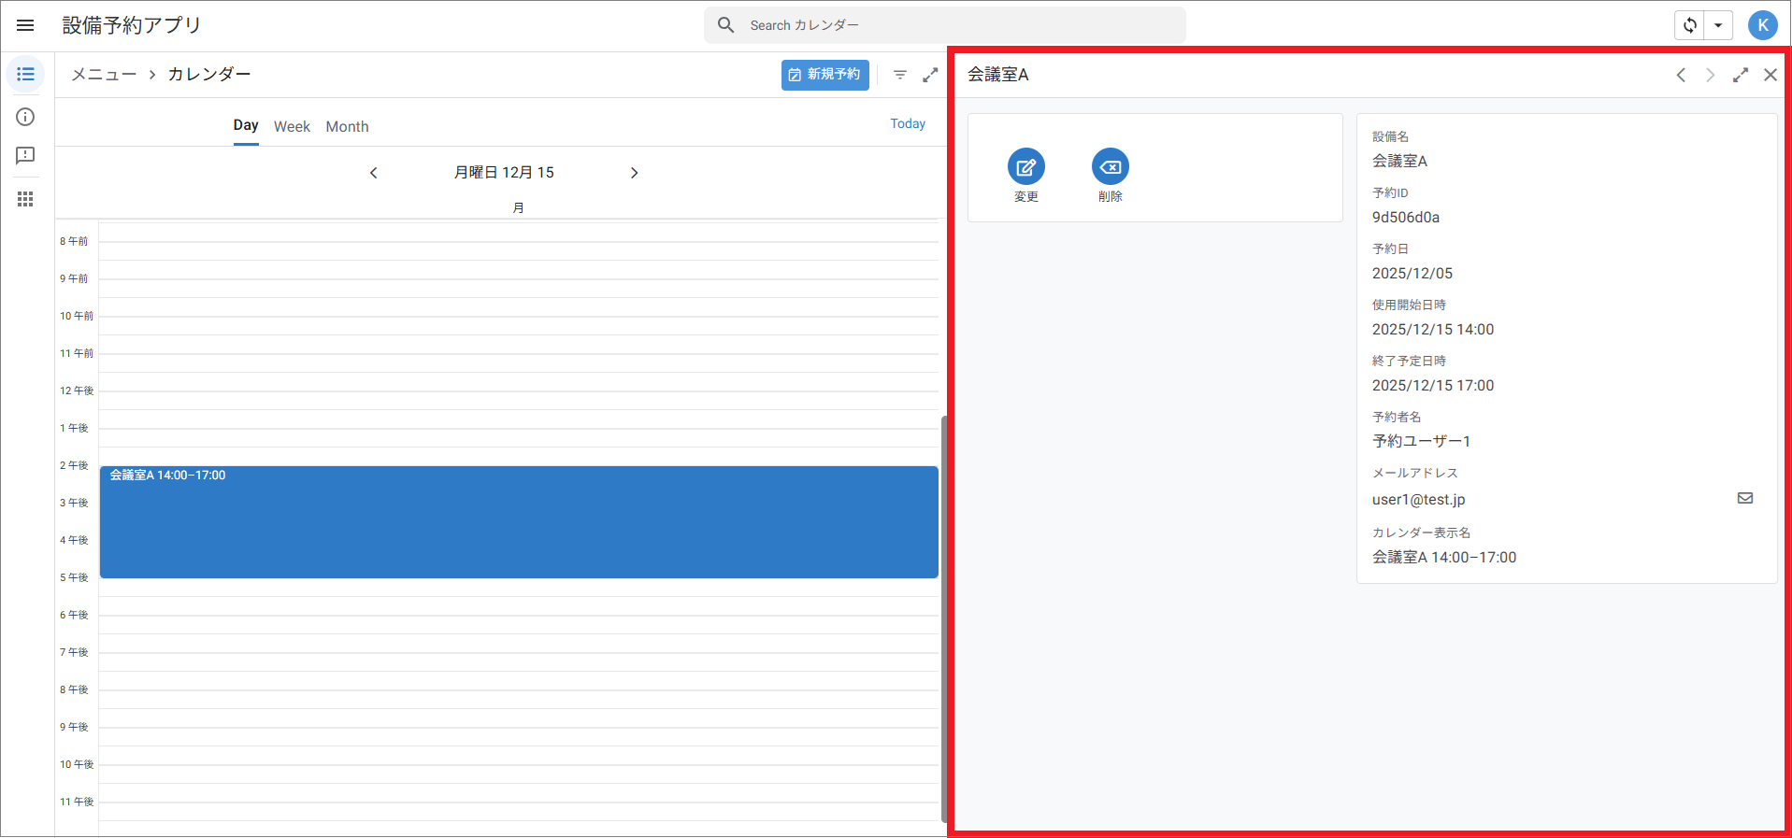Viewport: 1792px width, 838px height.
Task: Click the カレンダー breadcrumb
Action: tap(209, 75)
